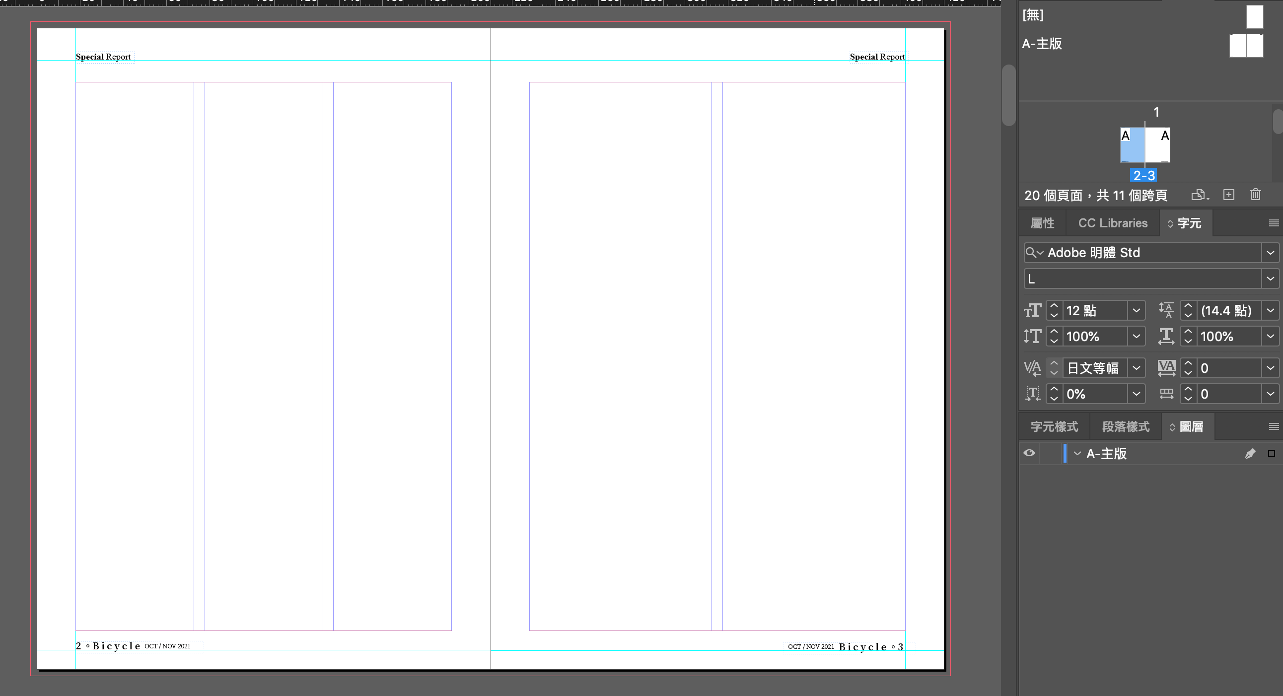The height and width of the screenshot is (696, 1283).
Task: Increase the leading value with up stepper
Action: 1188,306
